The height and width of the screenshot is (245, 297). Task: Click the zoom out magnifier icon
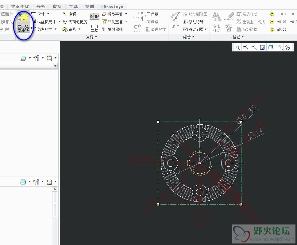tap(254, 47)
